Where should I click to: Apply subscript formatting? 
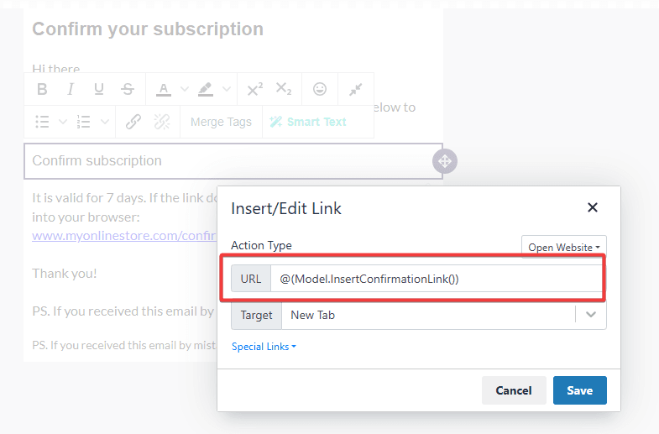click(x=283, y=89)
